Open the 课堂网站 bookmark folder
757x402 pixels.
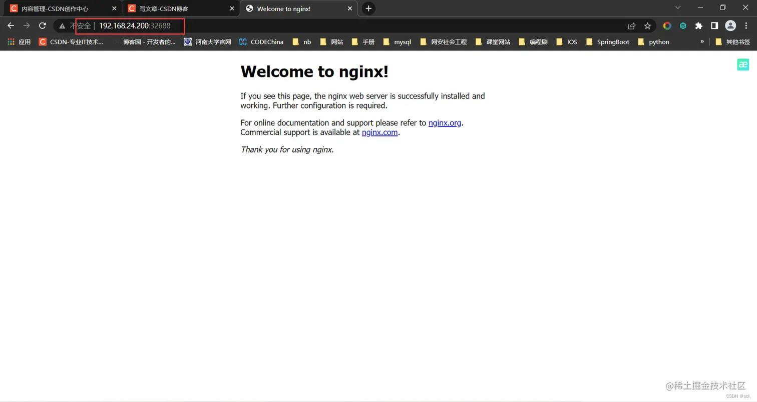(492, 42)
